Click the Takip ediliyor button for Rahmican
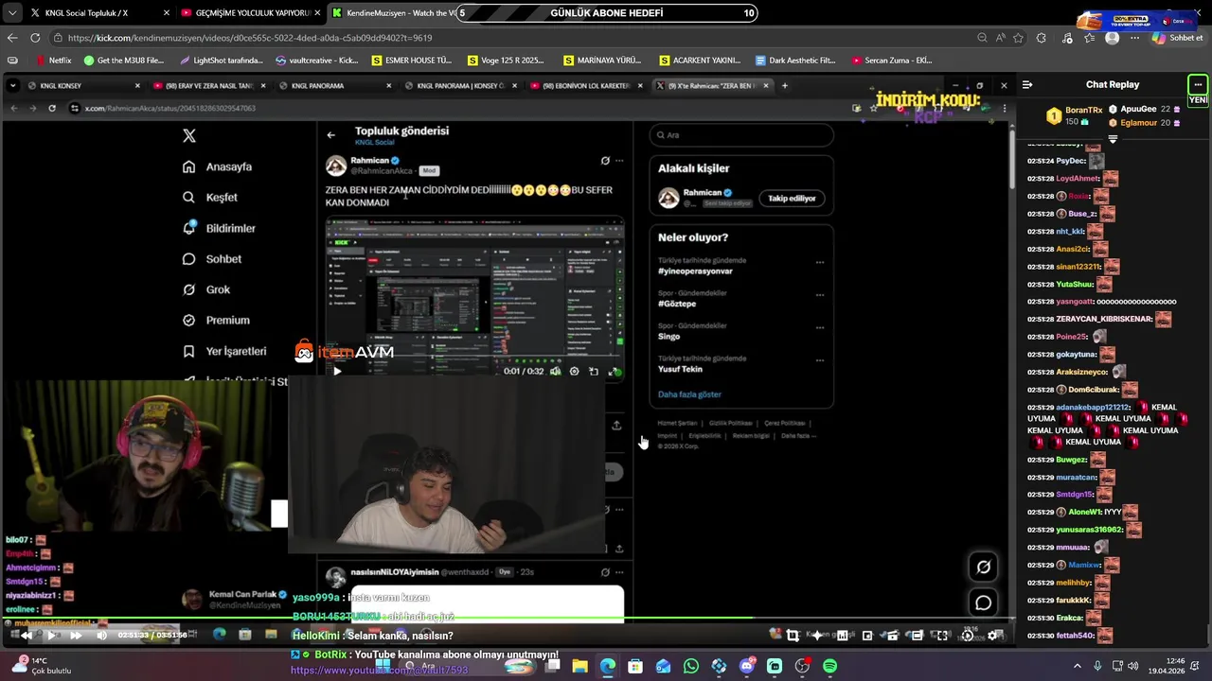1212x681 pixels. pyautogui.click(x=792, y=199)
